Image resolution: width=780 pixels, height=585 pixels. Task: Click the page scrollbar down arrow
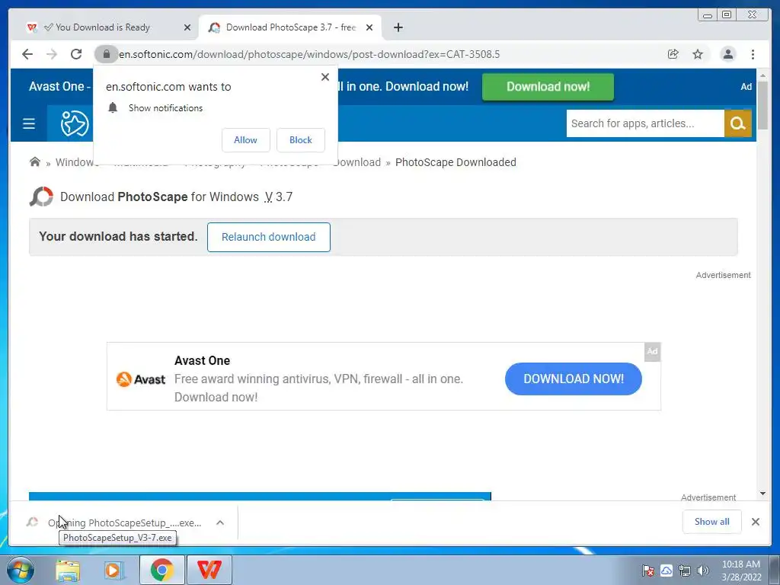762,494
